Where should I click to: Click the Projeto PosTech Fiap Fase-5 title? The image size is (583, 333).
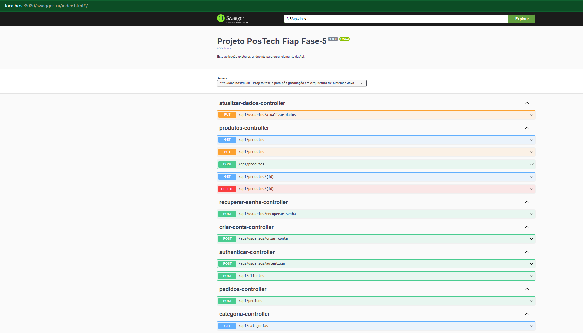point(272,41)
